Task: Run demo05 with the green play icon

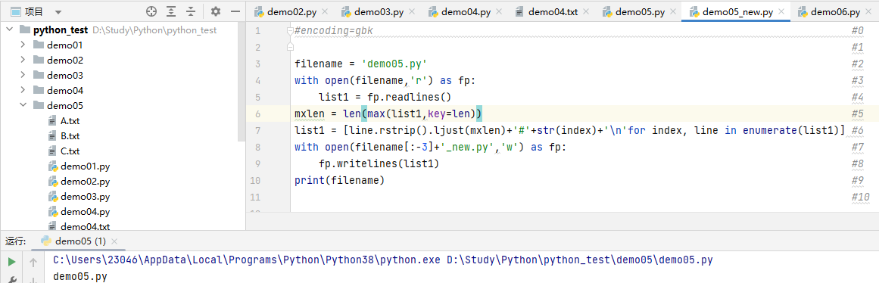Action: pyautogui.click(x=12, y=262)
